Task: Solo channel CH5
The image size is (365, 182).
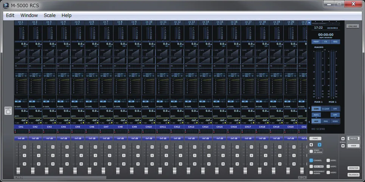Action: [81, 155]
